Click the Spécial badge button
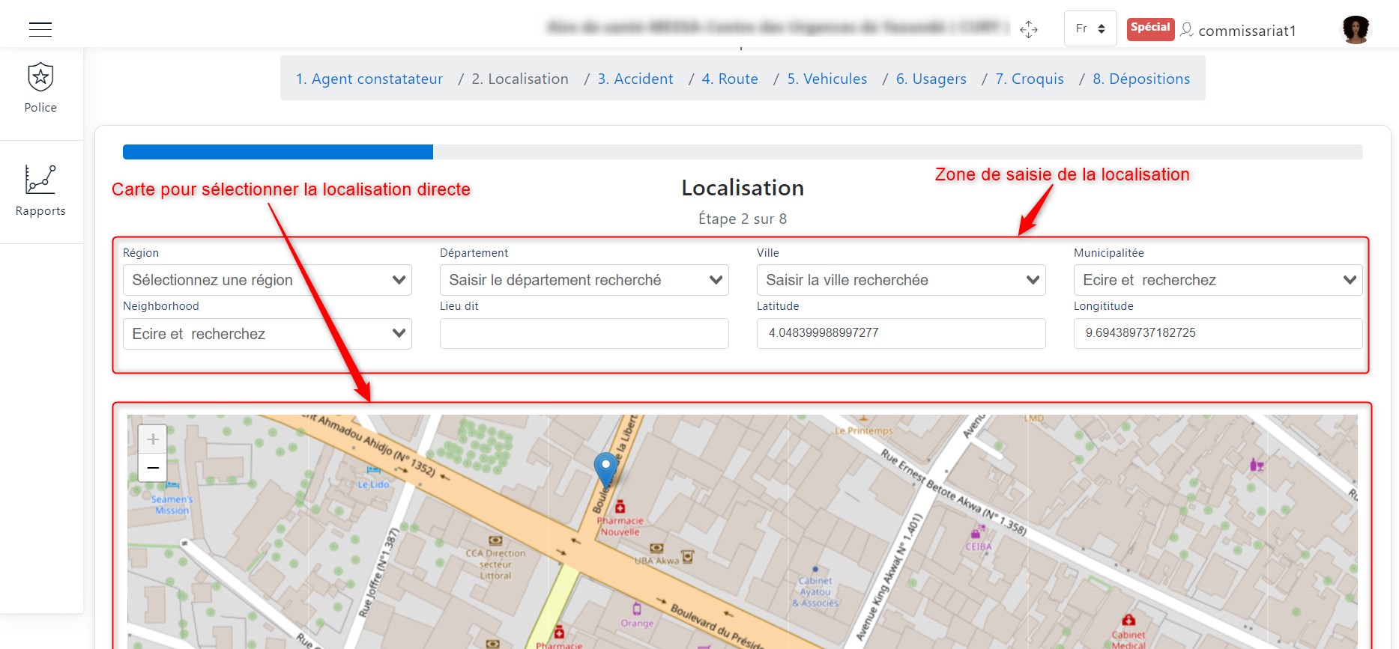This screenshot has height=649, width=1399. coord(1150,28)
